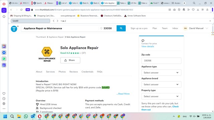
Task: Click the Appliance Repair breadcrumb link
Action: point(56,37)
